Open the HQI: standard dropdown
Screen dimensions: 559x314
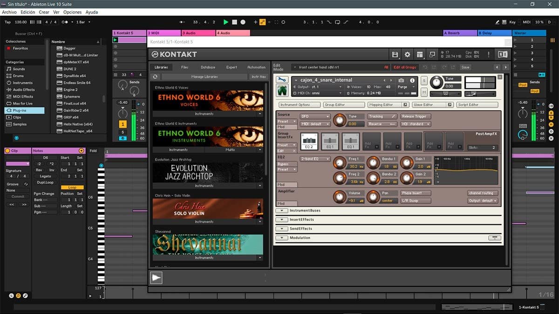point(416,124)
